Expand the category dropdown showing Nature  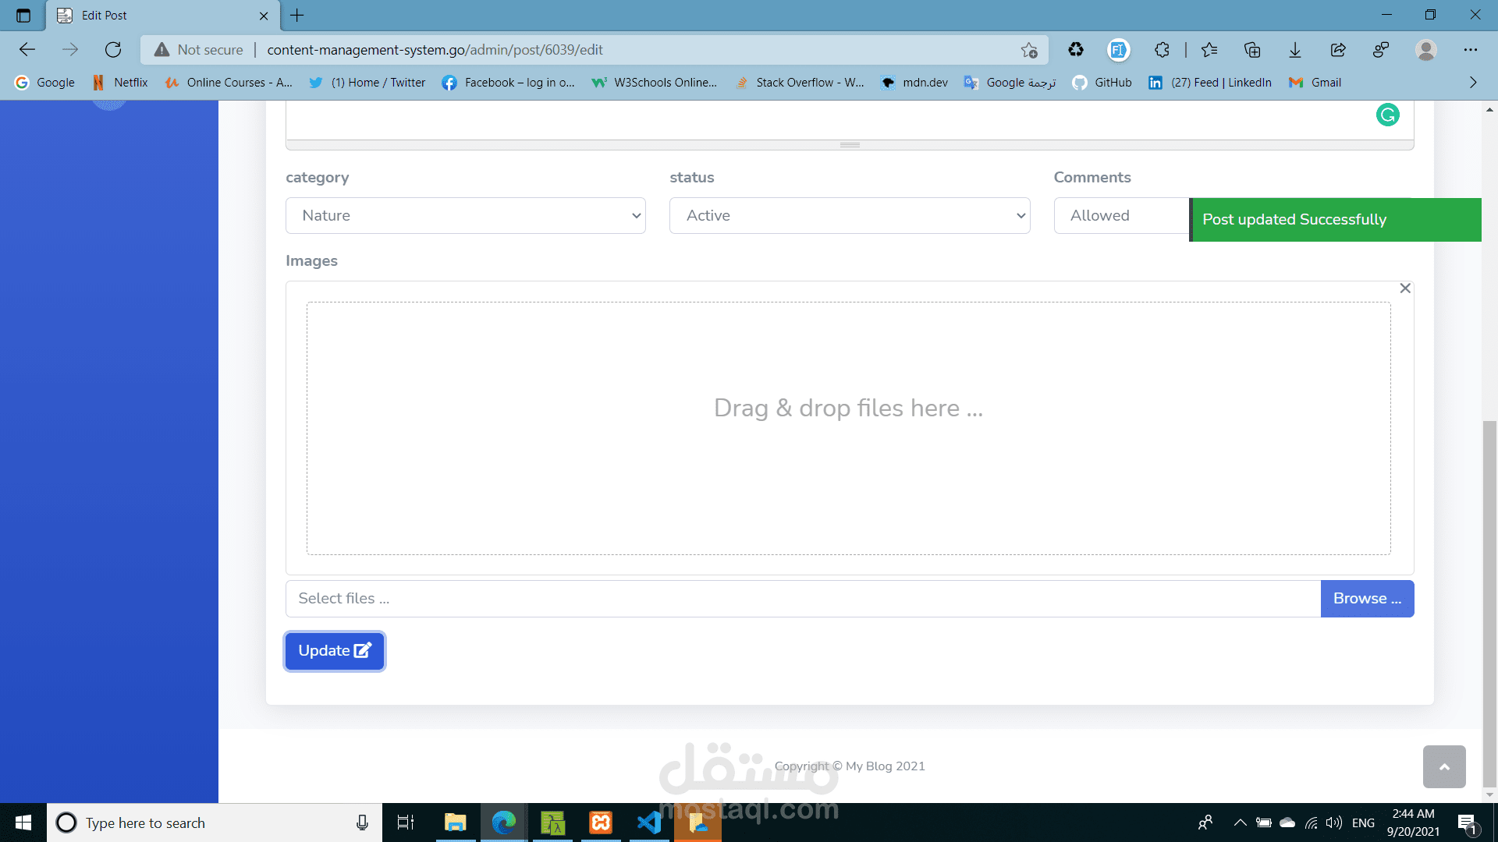coord(465,215)
